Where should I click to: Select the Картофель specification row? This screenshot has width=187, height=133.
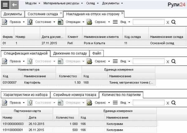tap(78, 82)
